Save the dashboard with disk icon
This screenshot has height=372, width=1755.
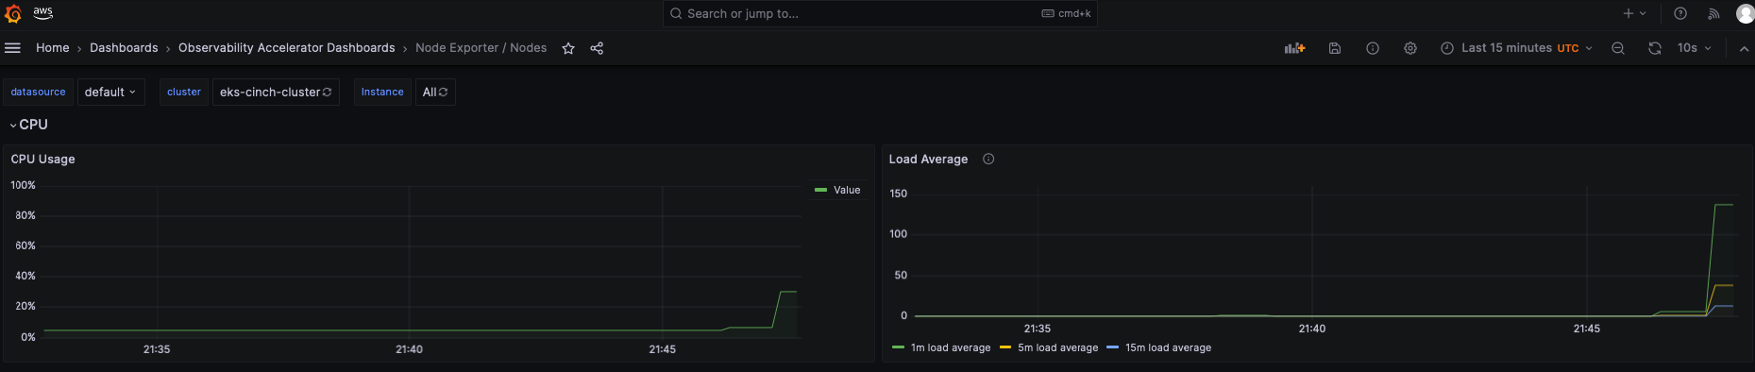[x=1335, y=48]
